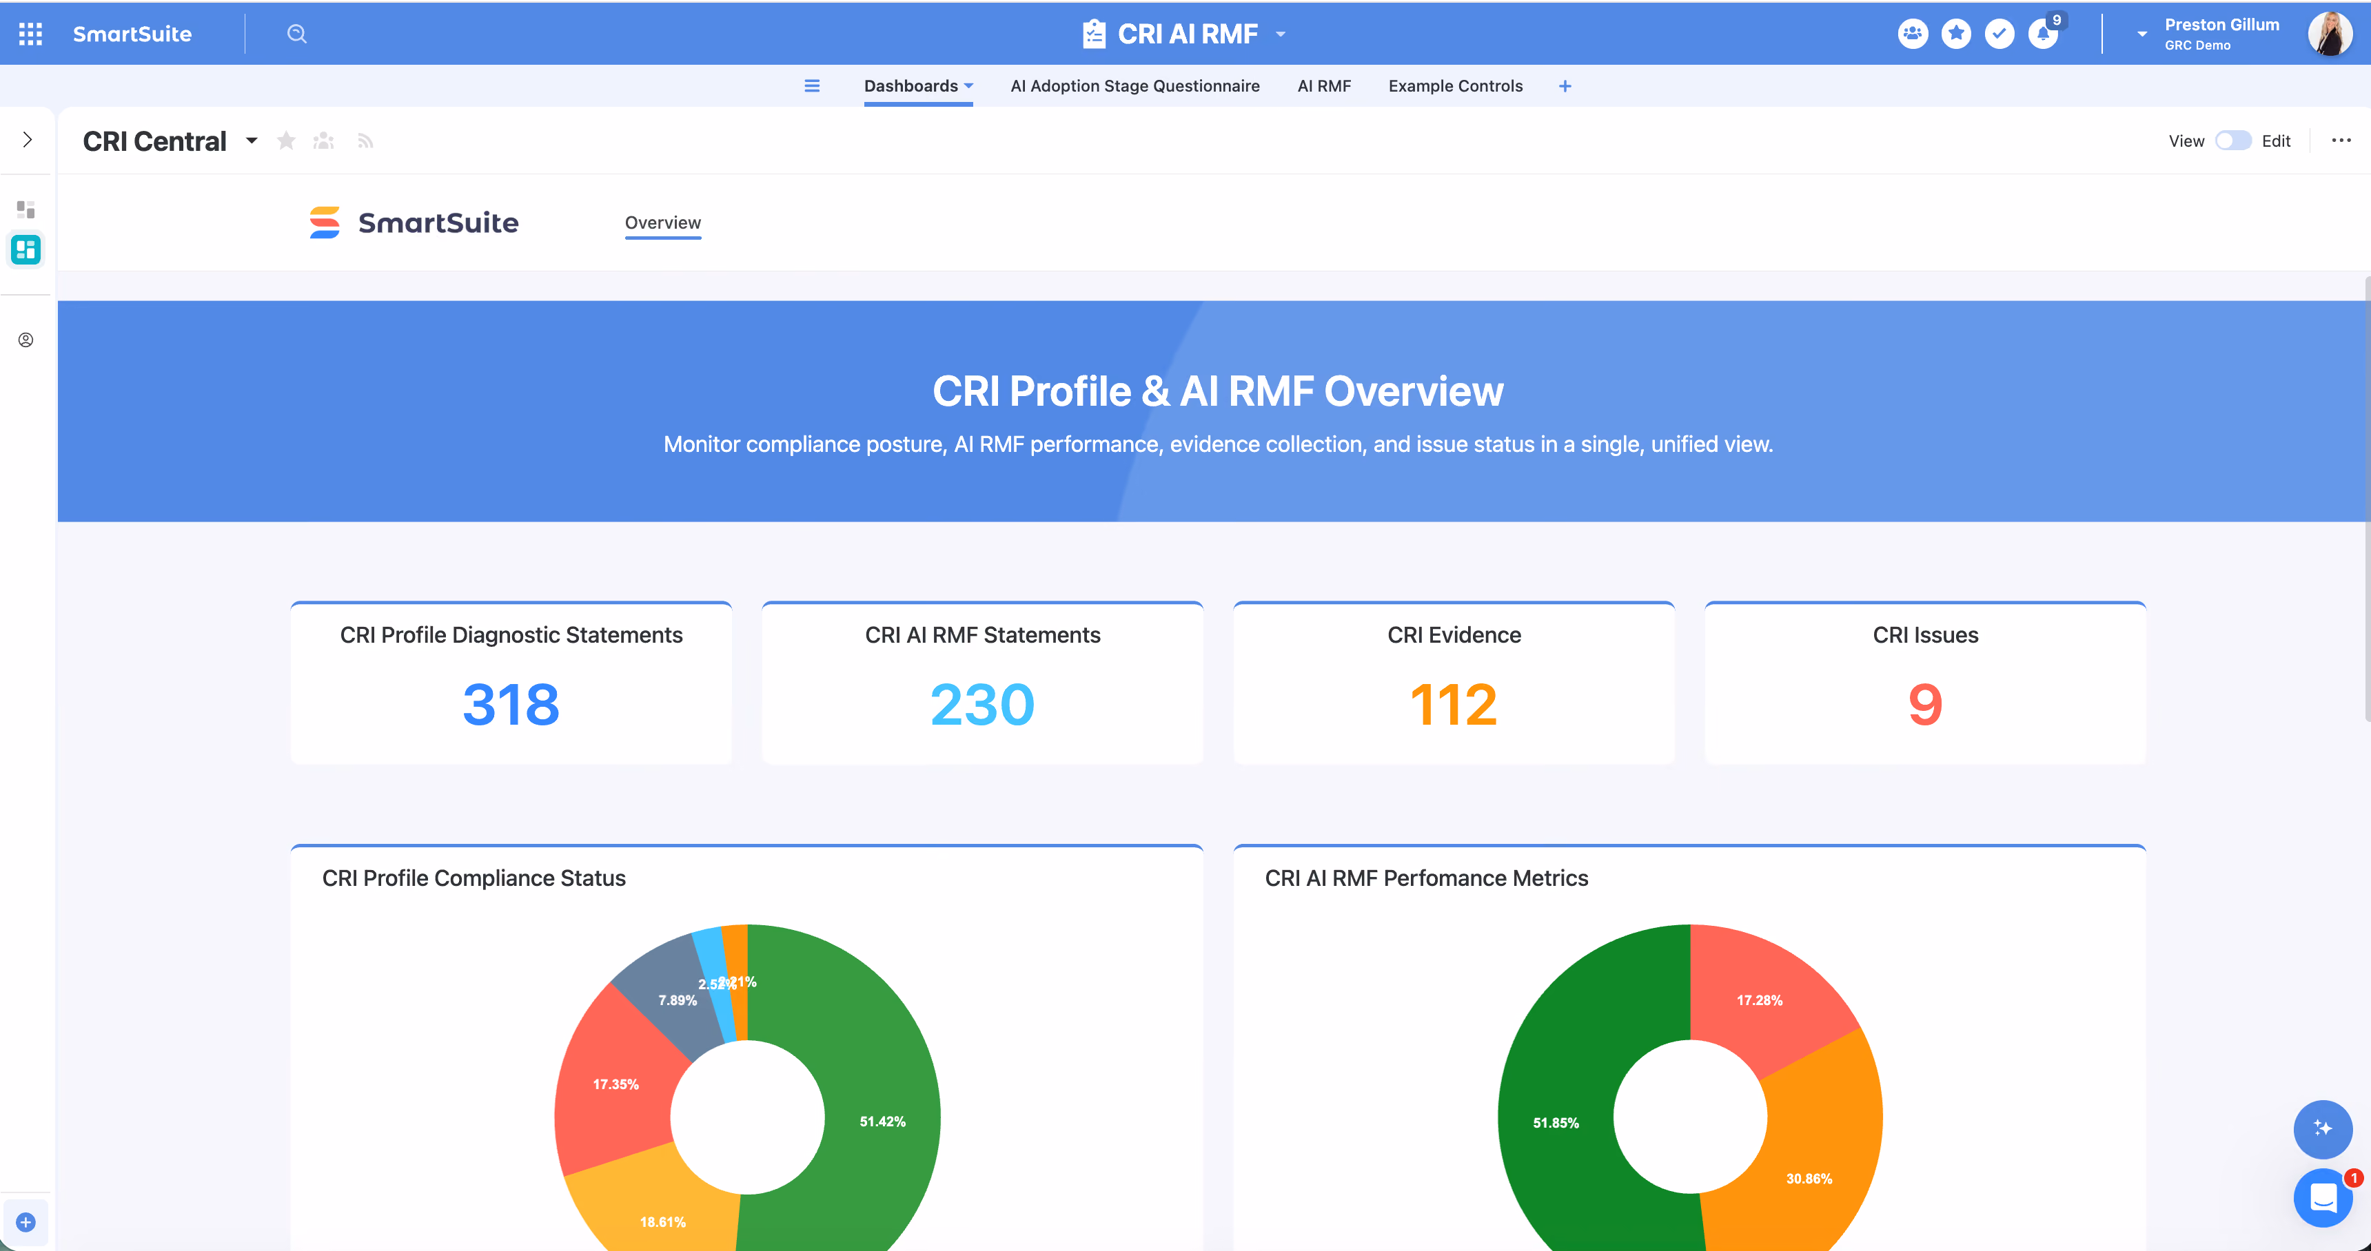Click the SmartSuite logo in dashboard header
This screenshot has width=2371, height=1251.
click(414, 223)
